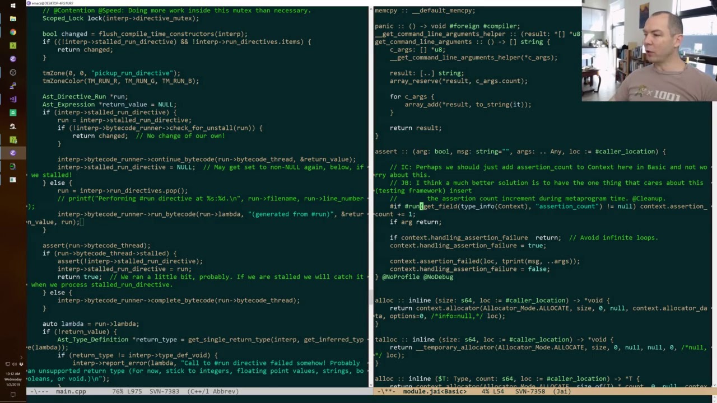
Task: Click the context.assertion_failed call
Action: coord(485,261)
